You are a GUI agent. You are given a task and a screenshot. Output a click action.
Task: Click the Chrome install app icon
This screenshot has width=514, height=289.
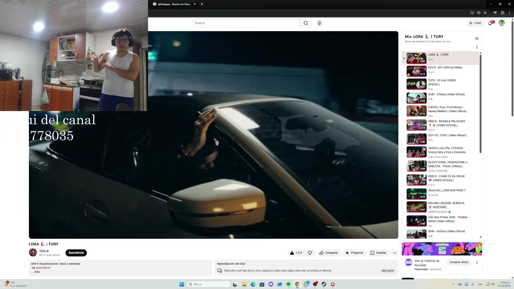(x=472, y=12)
